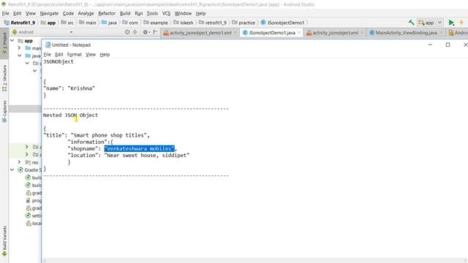
Task: Click JSonobjectDemo1 class breadcrumb
Action: (283, 23)
